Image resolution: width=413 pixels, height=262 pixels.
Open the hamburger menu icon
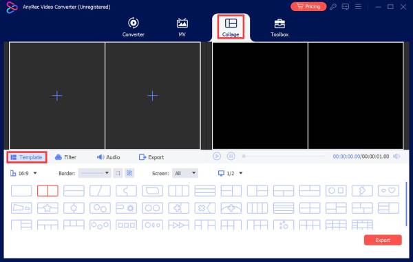pyautogui.click(x=358, y=7)
